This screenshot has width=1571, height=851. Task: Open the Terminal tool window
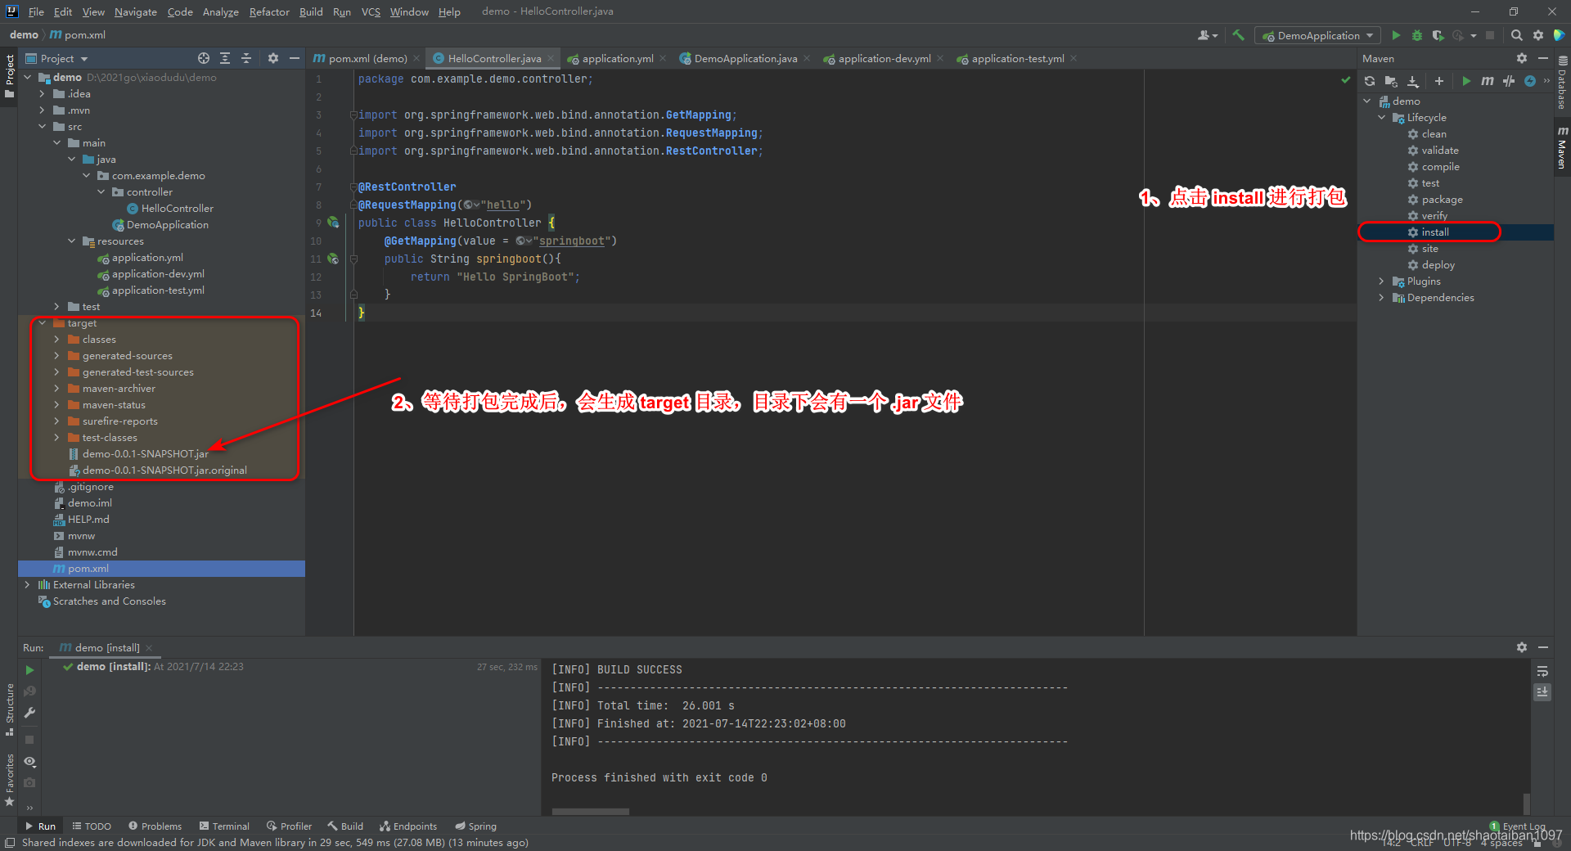pos(224,826)
